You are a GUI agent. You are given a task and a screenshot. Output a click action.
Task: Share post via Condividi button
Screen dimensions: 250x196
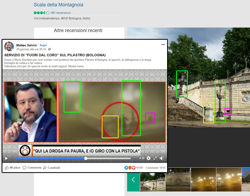[51, 168]
